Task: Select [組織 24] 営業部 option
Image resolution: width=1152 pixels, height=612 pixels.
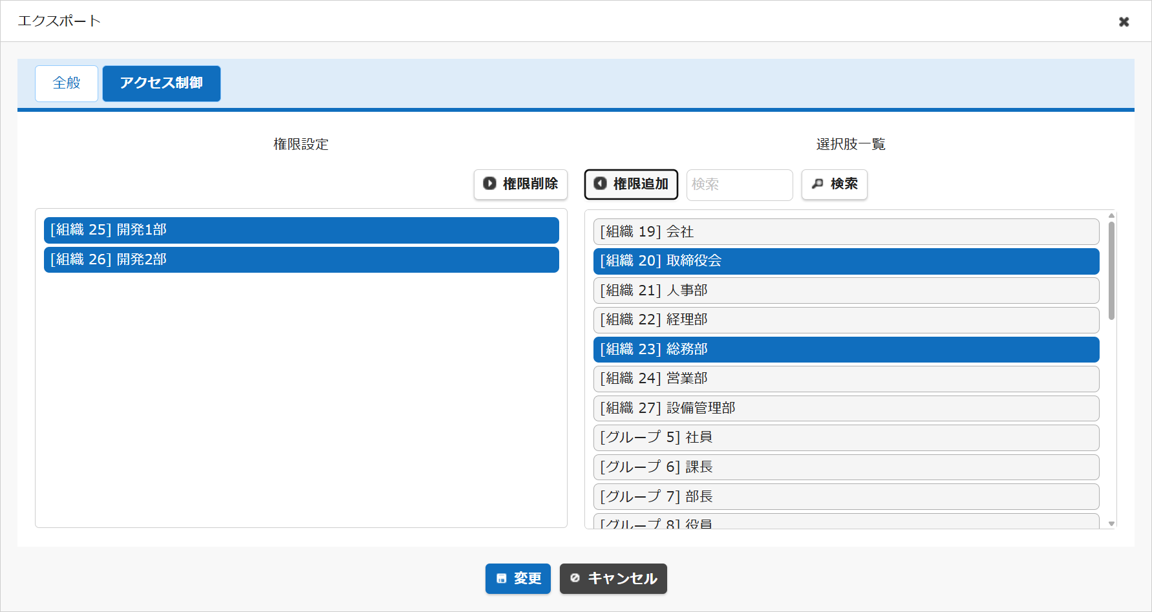Action: click(x=846, y=379)
